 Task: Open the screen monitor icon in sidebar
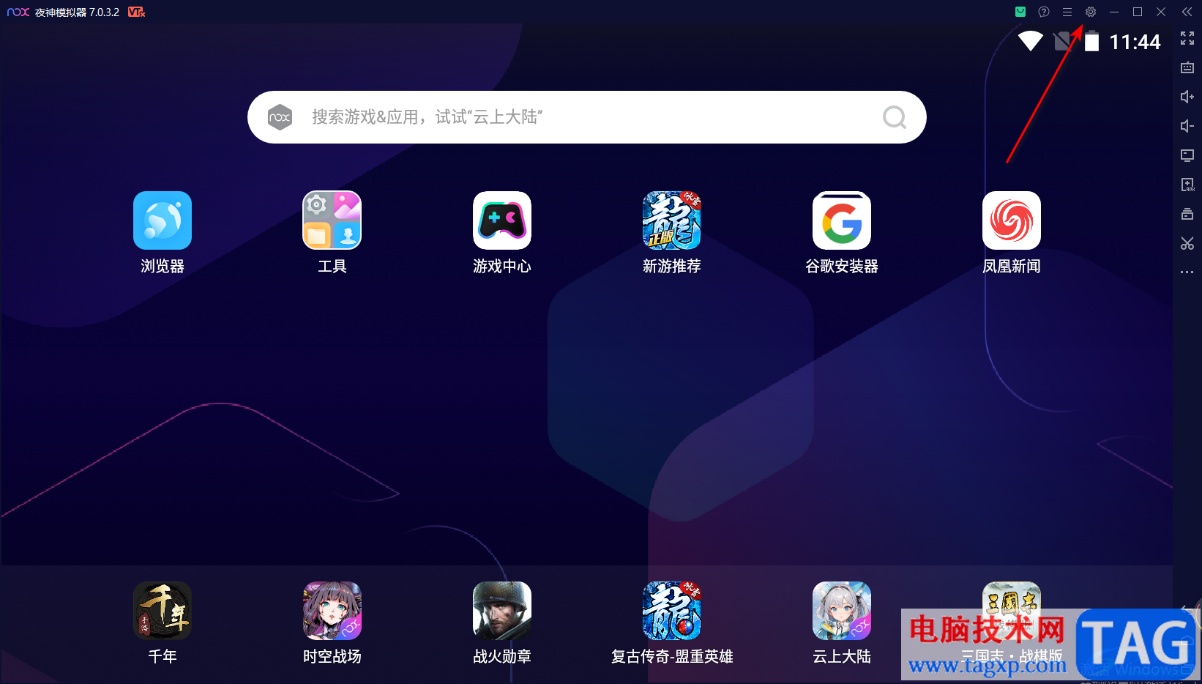pyautogui.click(x=1187, y=155)
